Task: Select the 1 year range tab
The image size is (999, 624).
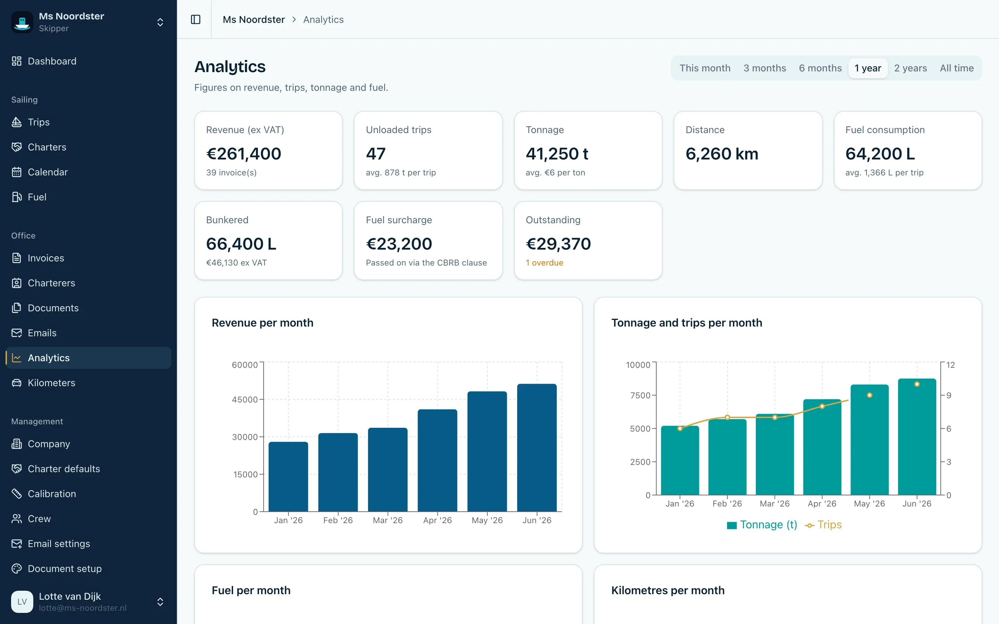Action: pyautogui.click(x=868, y=68)
